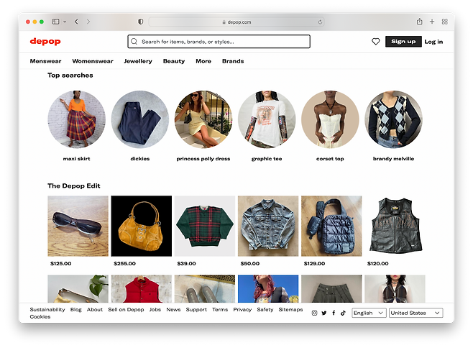Click The Depop Edit heading
This screenshot has height=348, width=473.
pyautogui.click(x=74, y=186)
